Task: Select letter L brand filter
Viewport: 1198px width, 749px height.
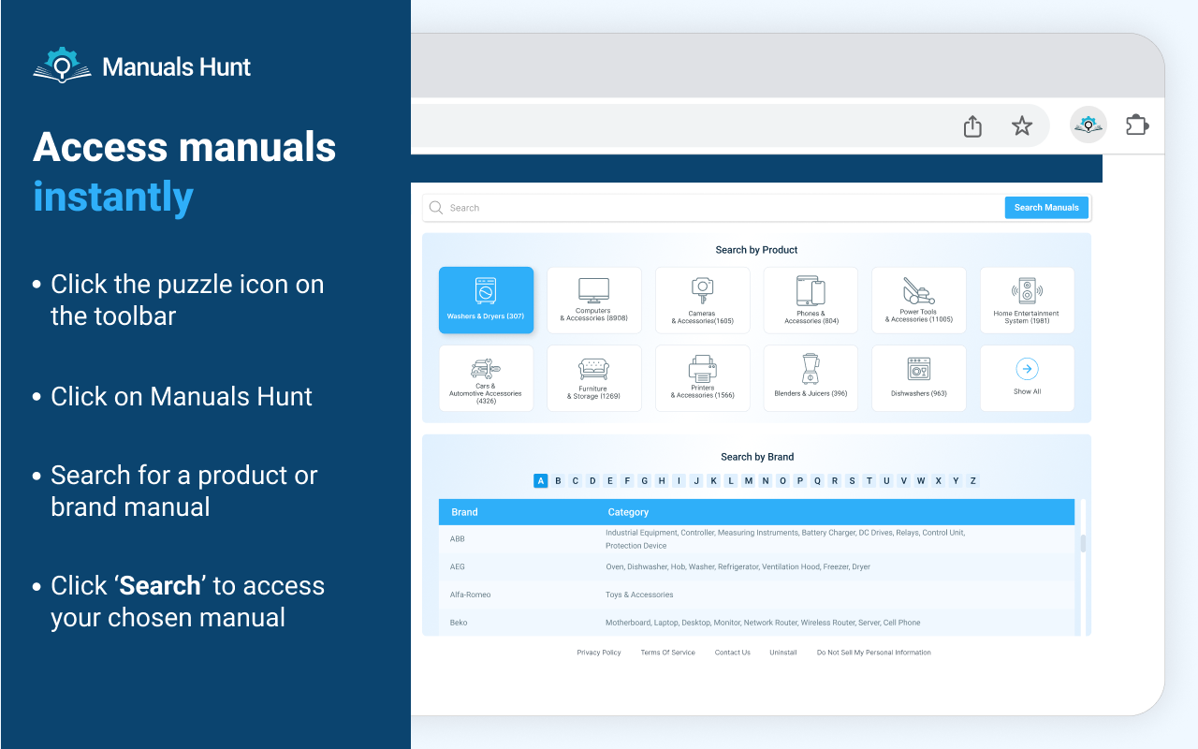Action: [x=731, y=481]
